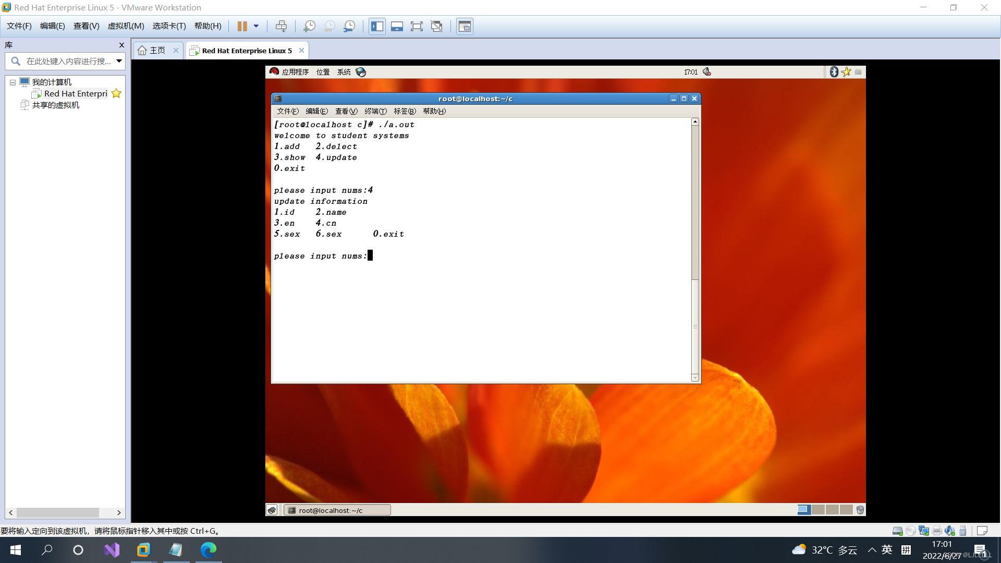Take a snapshot of the VM

(x=309, y=26)
